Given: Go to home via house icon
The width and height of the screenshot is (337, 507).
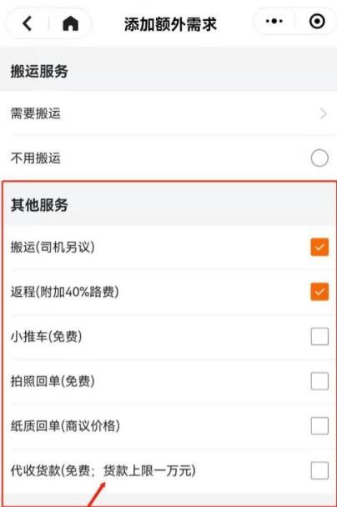Looking at the screenshot, I should tap(70, 23).
